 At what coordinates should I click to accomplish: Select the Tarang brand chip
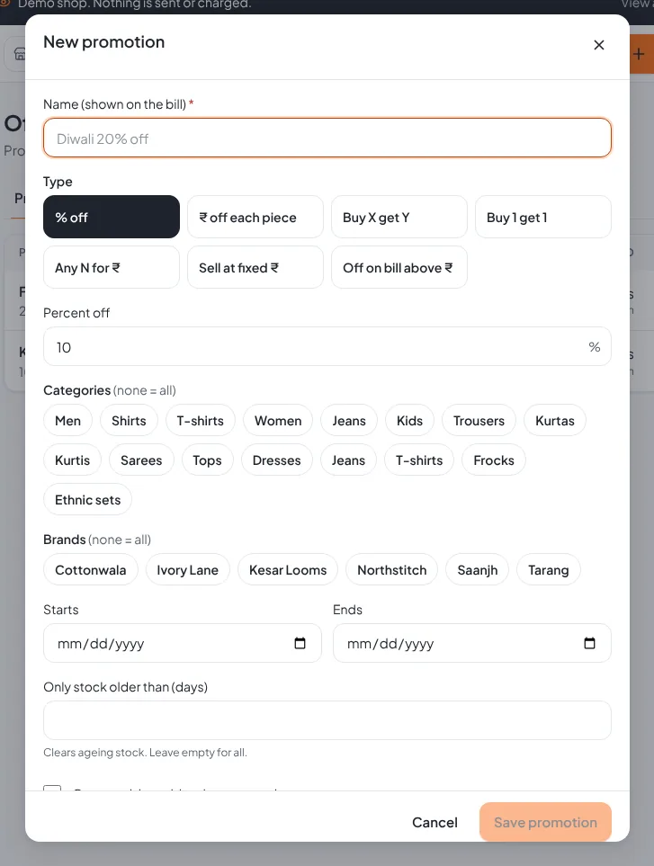tap(549, 569)
